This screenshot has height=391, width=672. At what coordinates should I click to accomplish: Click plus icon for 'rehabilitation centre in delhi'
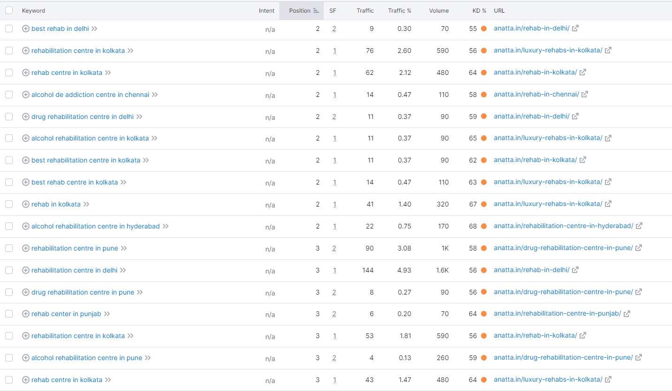pyautogui.click(x=26, y=270)
